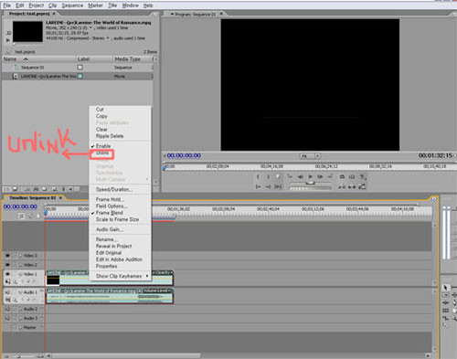This screenshot has height=359, width=457.
Task: Choose Speed/Duration in the context menu
Action: (x=114, y=189)
